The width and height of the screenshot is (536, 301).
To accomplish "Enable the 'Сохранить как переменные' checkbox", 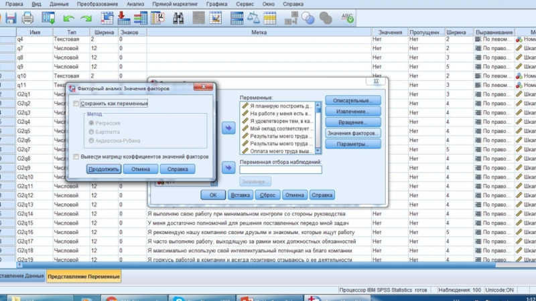I will (x=76, y=104).
